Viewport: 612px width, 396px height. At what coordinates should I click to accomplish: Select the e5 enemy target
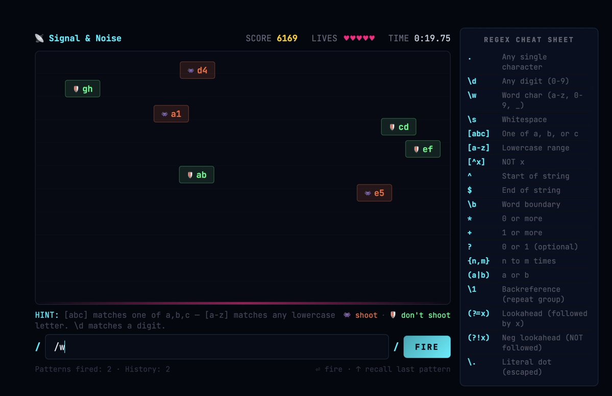[374, 193]
